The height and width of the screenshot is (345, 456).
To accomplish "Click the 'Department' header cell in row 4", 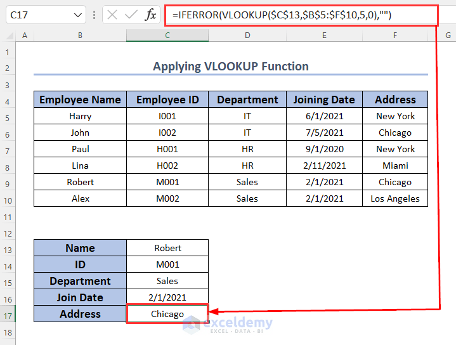I will coord(247,100).
